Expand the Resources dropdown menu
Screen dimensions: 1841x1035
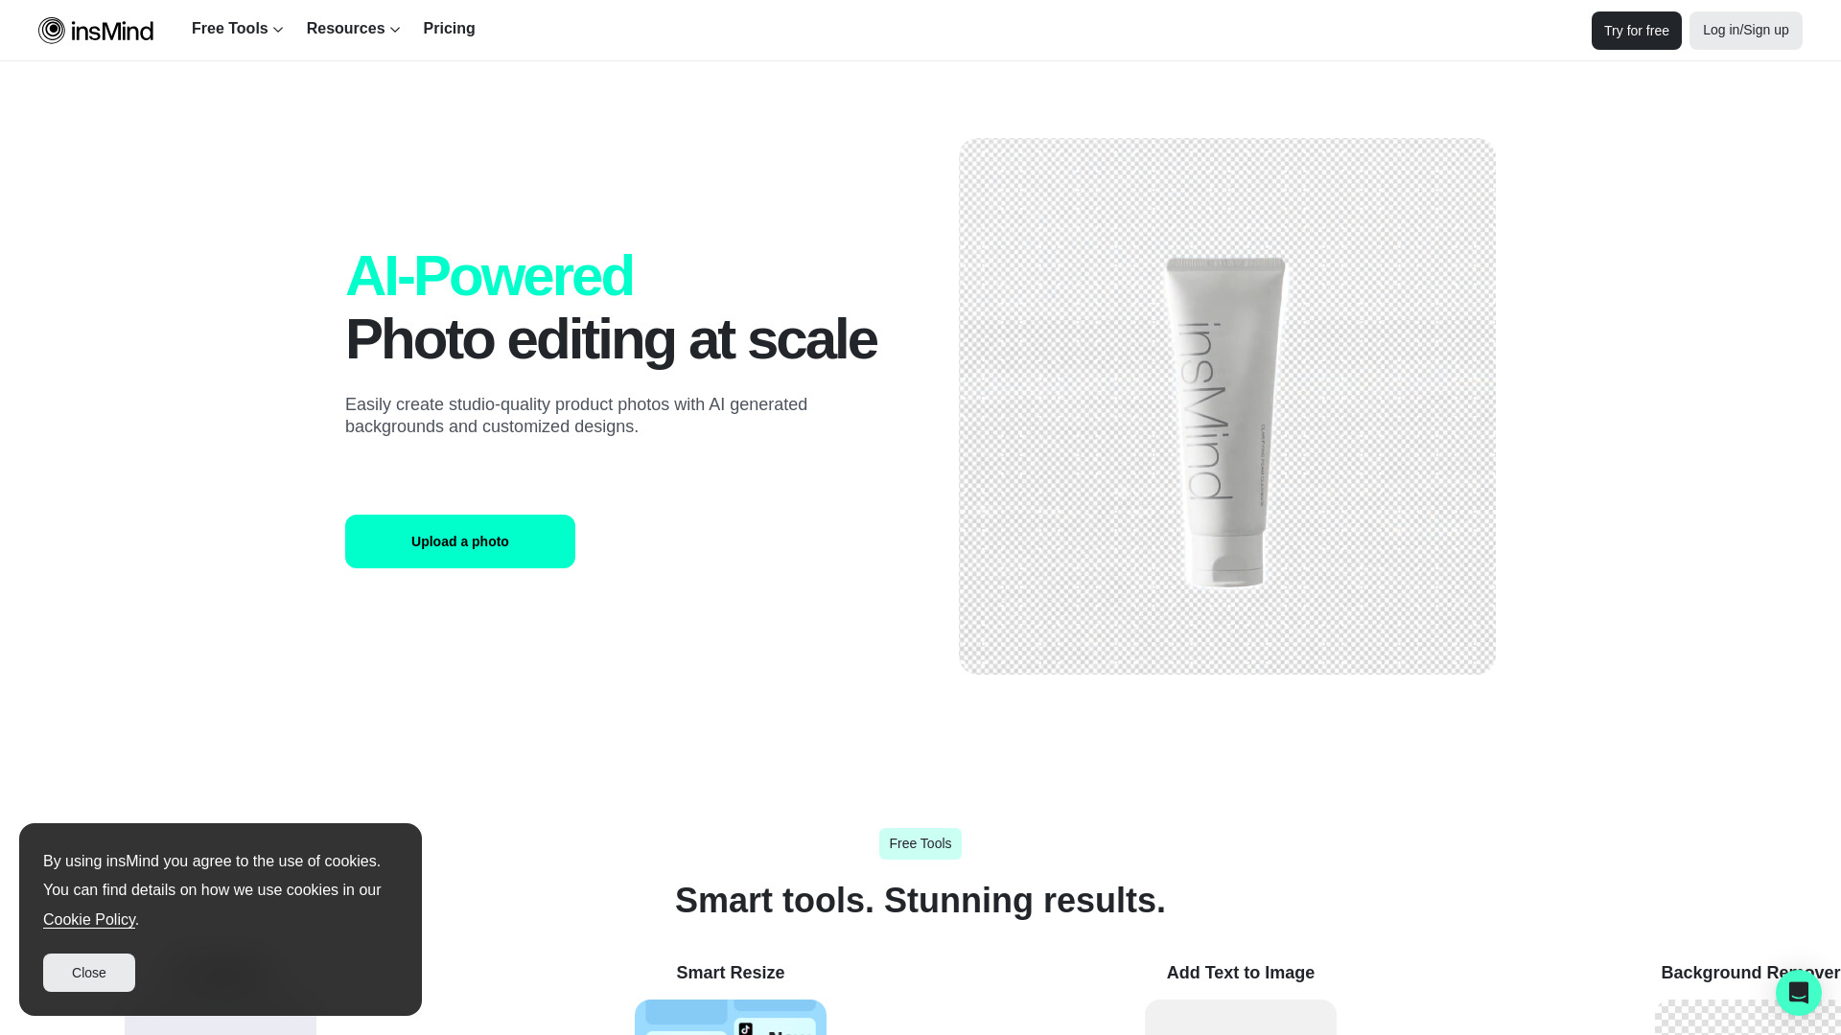tap(353, 28)
